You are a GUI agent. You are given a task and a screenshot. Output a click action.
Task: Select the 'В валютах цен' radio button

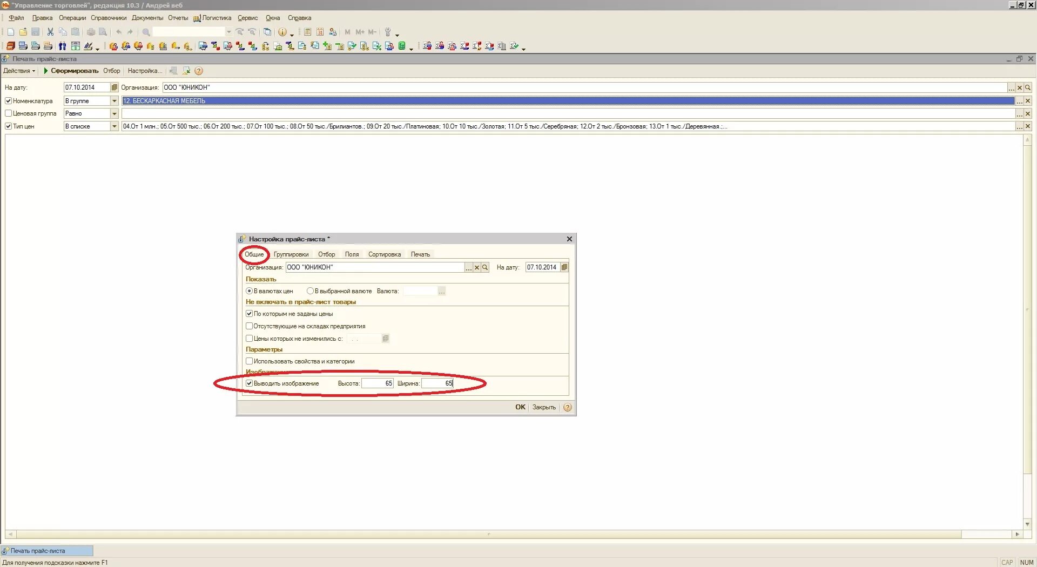[250, 291]
